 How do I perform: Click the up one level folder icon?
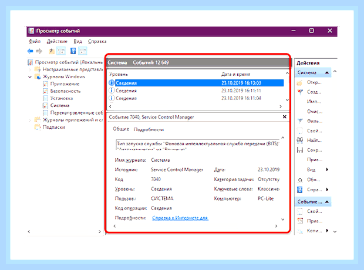point(52,51)
